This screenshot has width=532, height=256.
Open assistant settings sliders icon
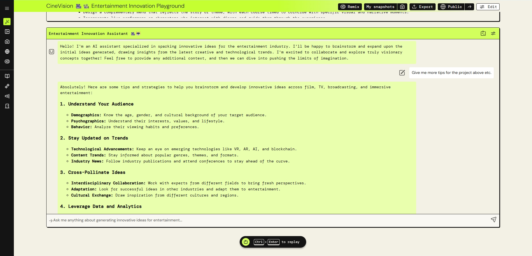tap(493, 33)
